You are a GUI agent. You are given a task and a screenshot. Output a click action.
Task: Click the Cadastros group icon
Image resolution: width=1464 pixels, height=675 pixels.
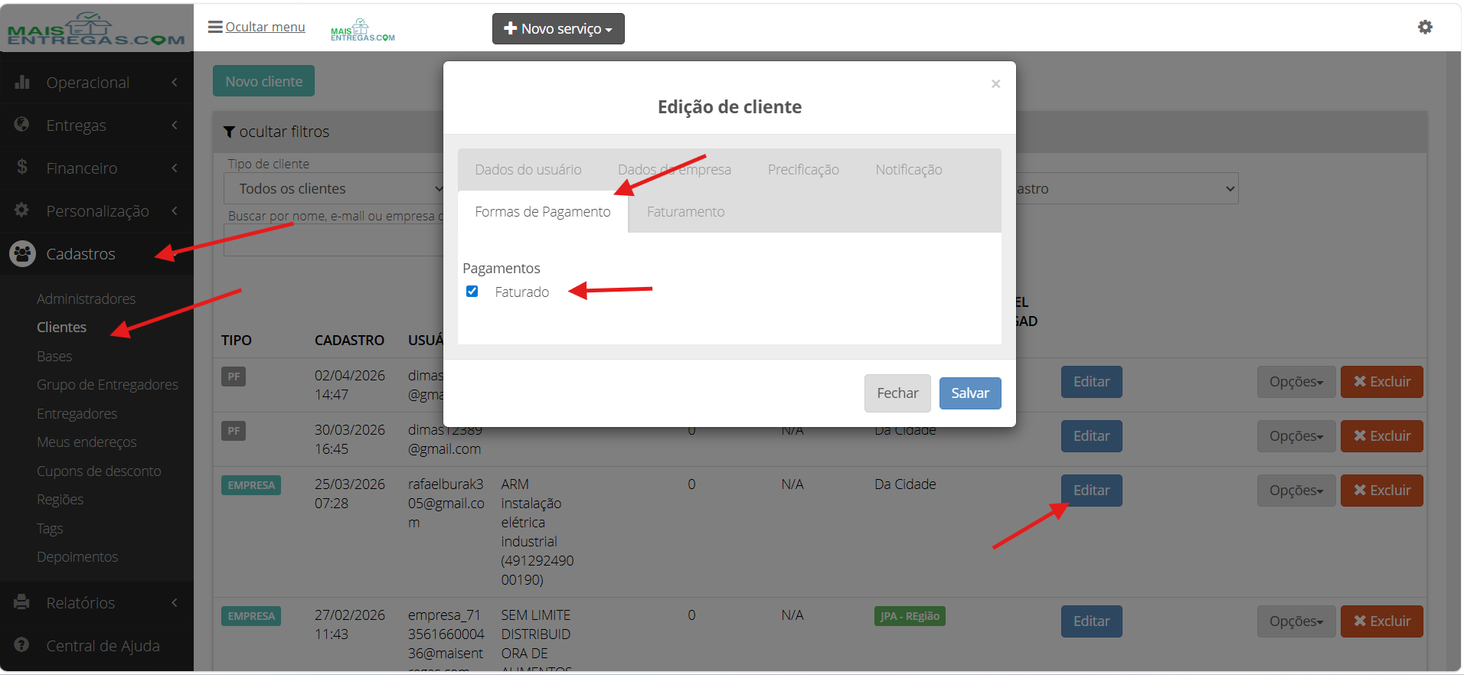pos(23,253)
